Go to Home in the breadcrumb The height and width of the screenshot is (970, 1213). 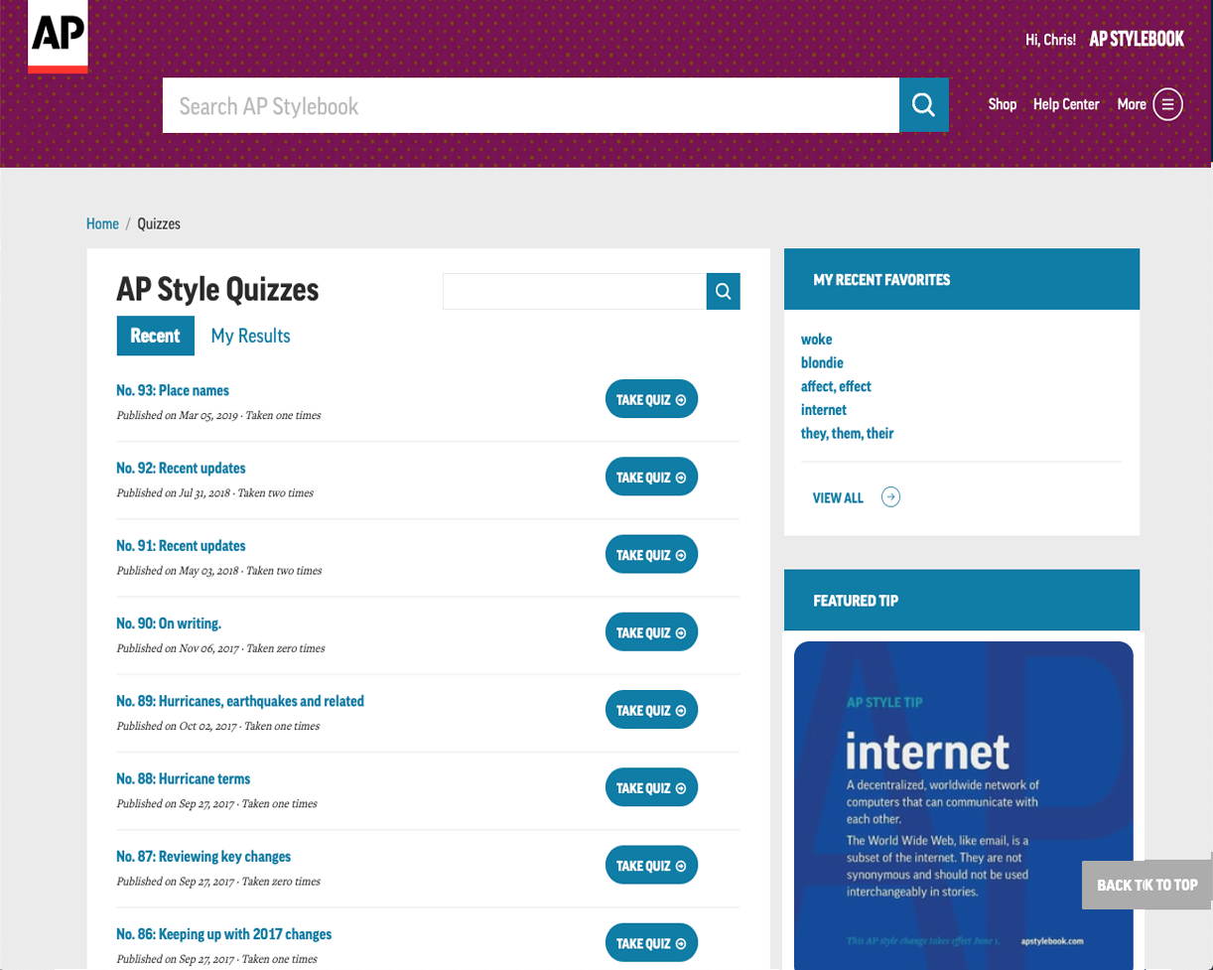pyautogui.click(x=102, y=223)
